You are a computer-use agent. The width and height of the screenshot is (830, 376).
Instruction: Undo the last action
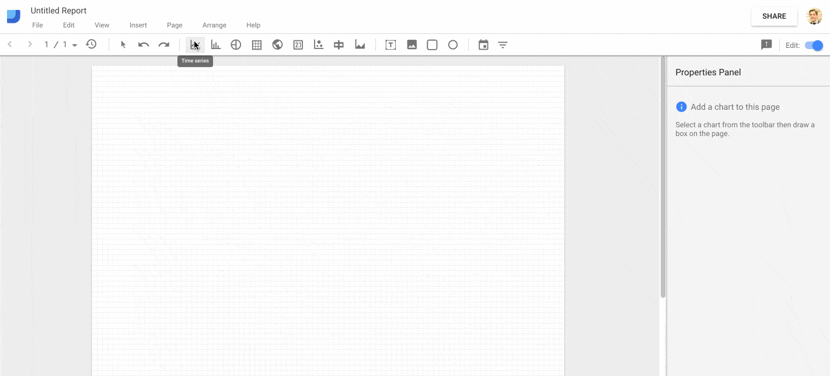click(143, 44)
